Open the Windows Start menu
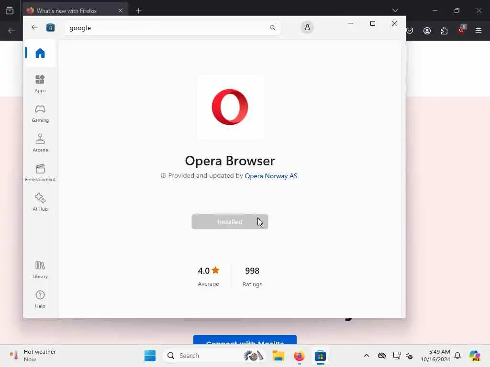The height and width of the screenshot is (367, 490). 150,356
